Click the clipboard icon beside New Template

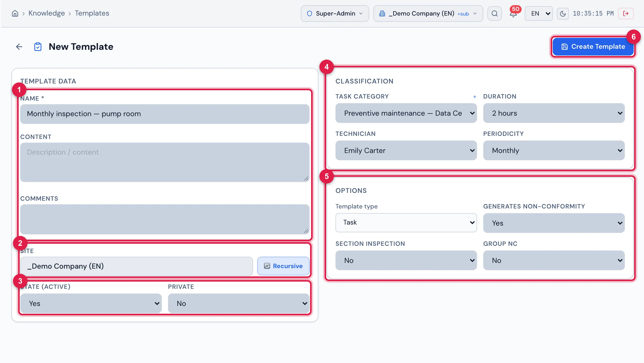tap(38, 47)
